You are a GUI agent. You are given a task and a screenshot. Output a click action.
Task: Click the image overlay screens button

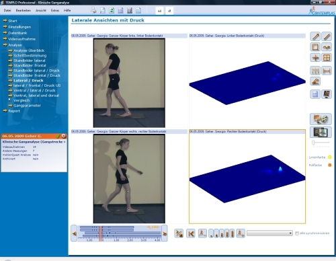coord(321,132)
